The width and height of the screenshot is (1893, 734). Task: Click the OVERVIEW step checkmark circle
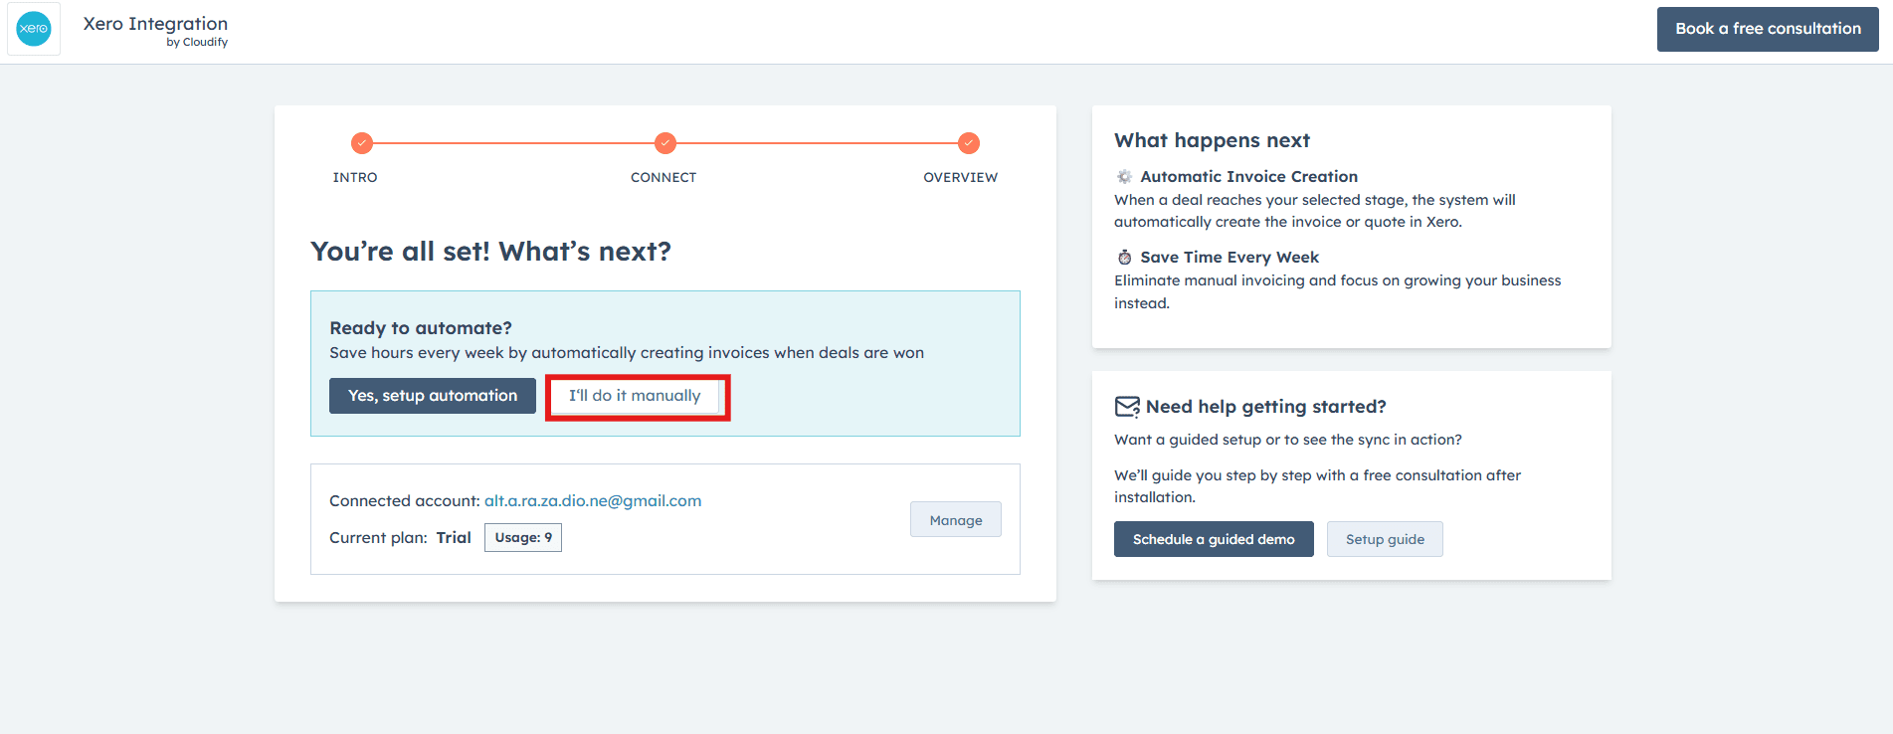coord(969,143)
